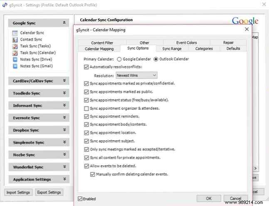The image size is (269, 206).
Task: Switch to the Other tab
Action: point(144,43)
